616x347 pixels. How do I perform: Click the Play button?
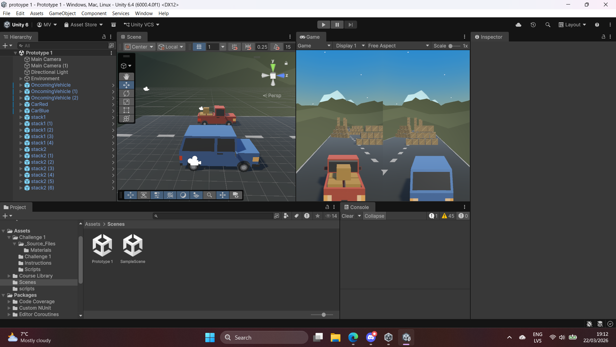(x=323, y=25)
